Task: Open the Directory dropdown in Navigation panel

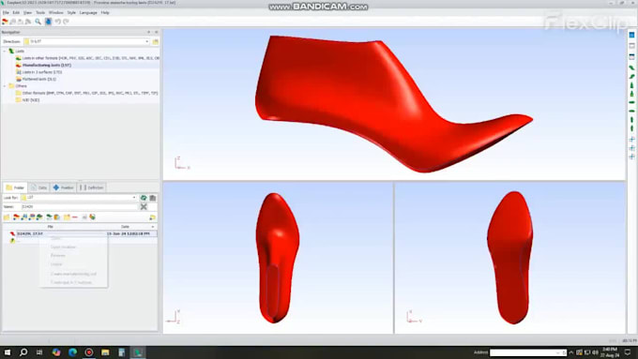Action: coord(147,41)
